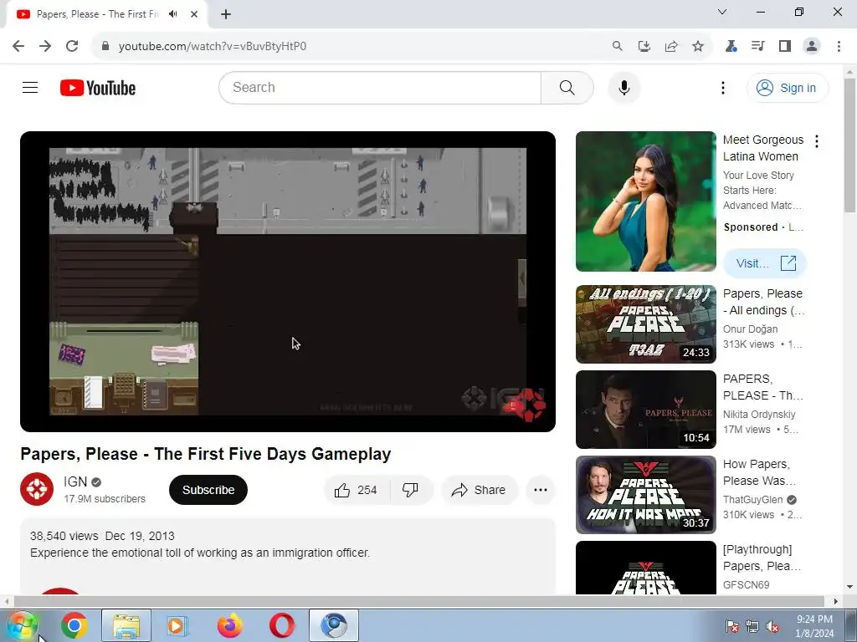Open YouTube settings three-dot menu

tap(722, 88)
